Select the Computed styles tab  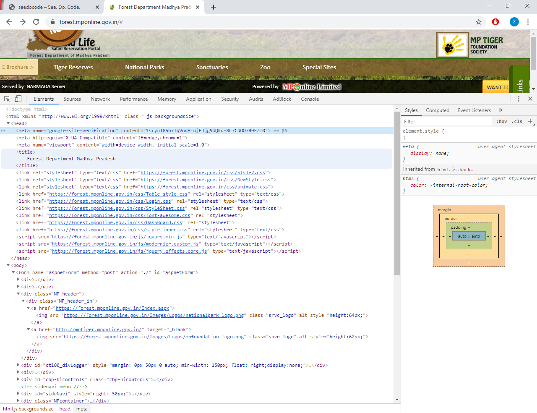pyautogui.click(x=438, y=110)
